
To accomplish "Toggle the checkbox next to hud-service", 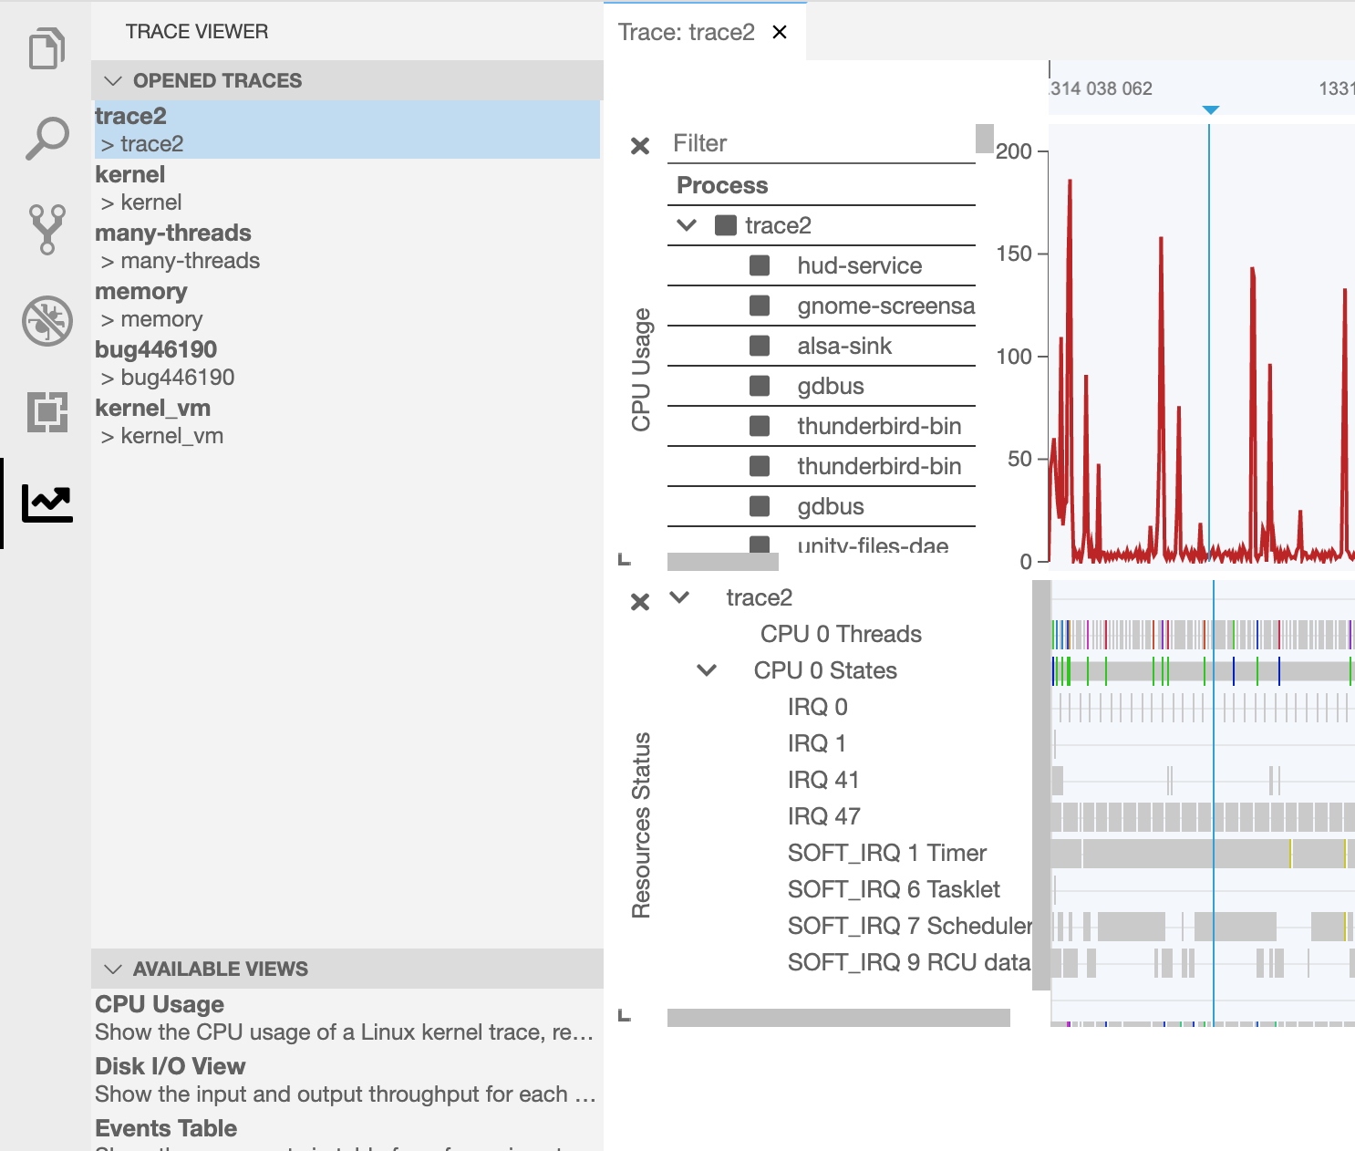I will tap(758, 264).
